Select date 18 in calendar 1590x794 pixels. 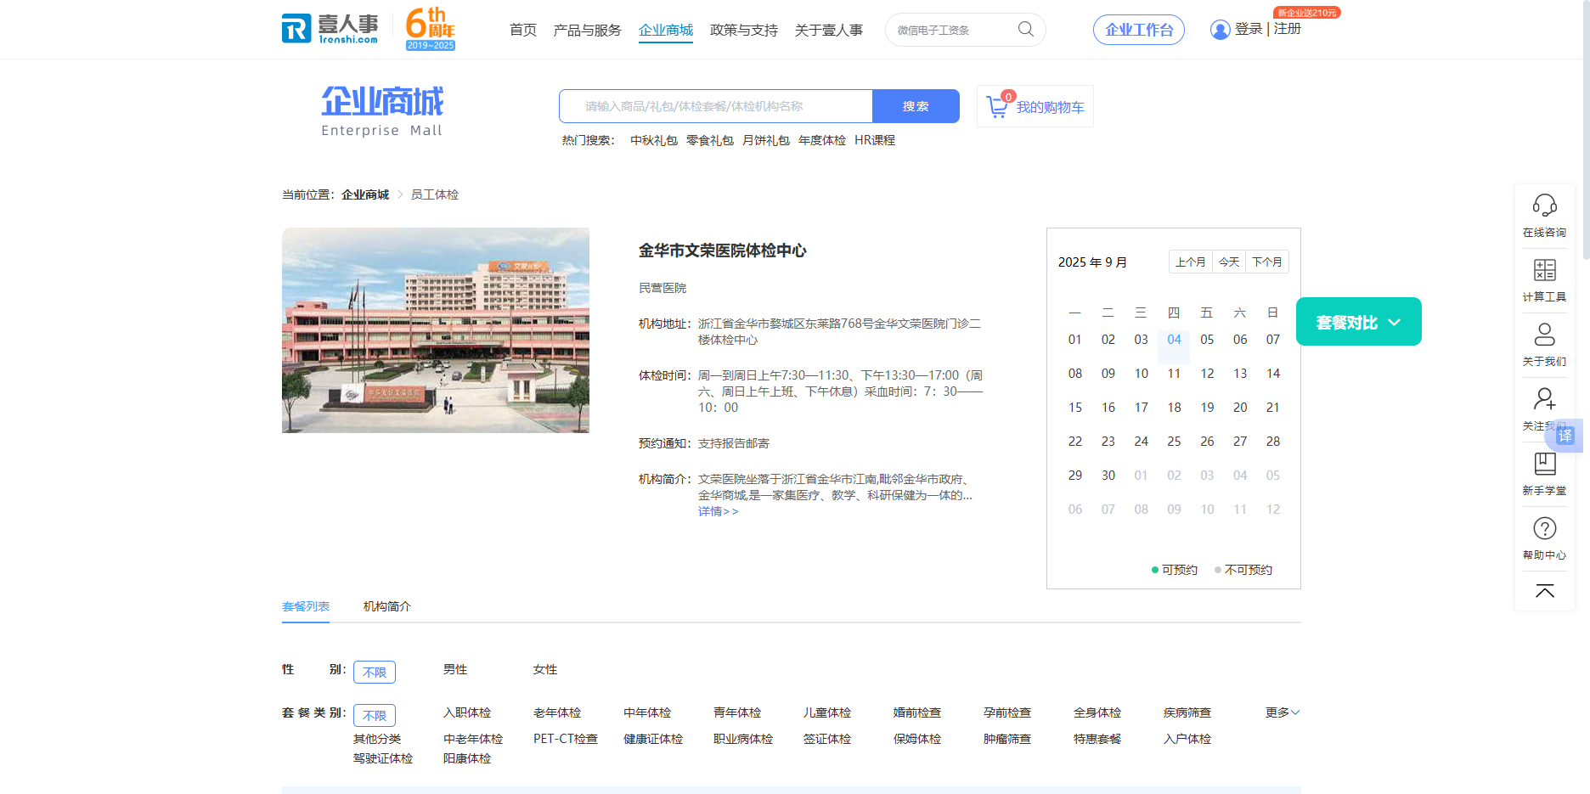(1174, 408)
